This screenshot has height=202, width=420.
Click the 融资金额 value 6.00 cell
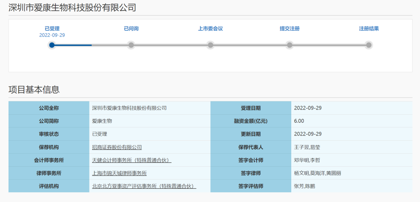click(x=299, y=121)
